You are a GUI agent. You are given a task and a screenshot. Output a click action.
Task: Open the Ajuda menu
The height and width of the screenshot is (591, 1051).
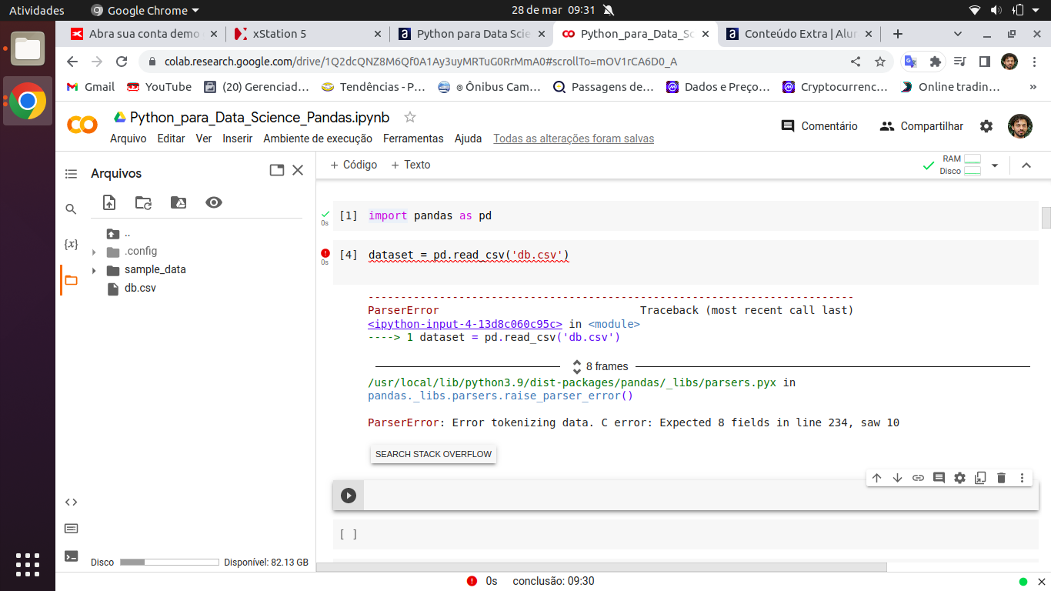[468, 139]
